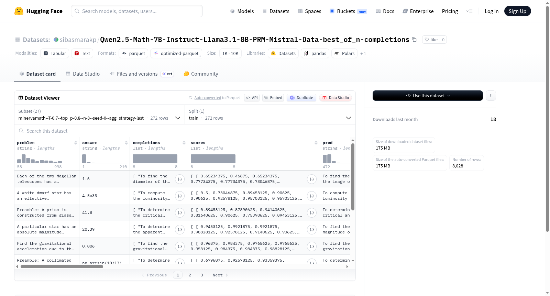
Task: Expand completions cell in the absolute magnitude row
Action: pyautogui.click(x=180, y=230)
